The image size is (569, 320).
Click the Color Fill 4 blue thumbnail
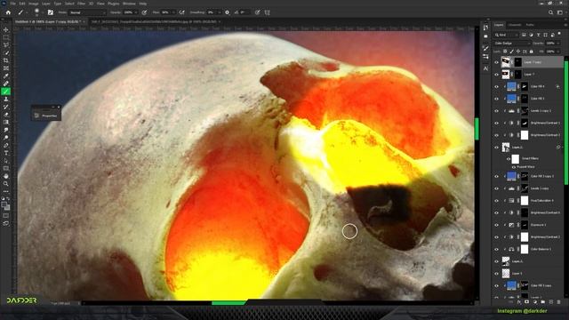click(x=511, y=87)
